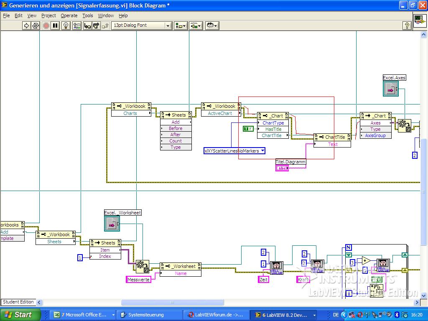Viewport: 428px width, 321px height.
Task: Switch to Microsoft Office Excel taskbar group
Action: point(84,315)
